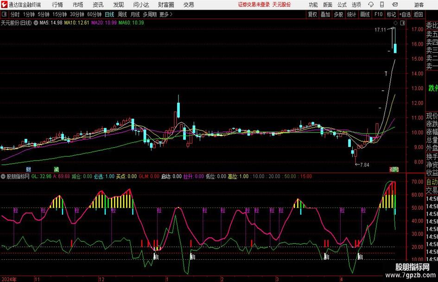This screenshot has width=438, height=282.
Task: Open the 公式 menu
Action: 342,5
